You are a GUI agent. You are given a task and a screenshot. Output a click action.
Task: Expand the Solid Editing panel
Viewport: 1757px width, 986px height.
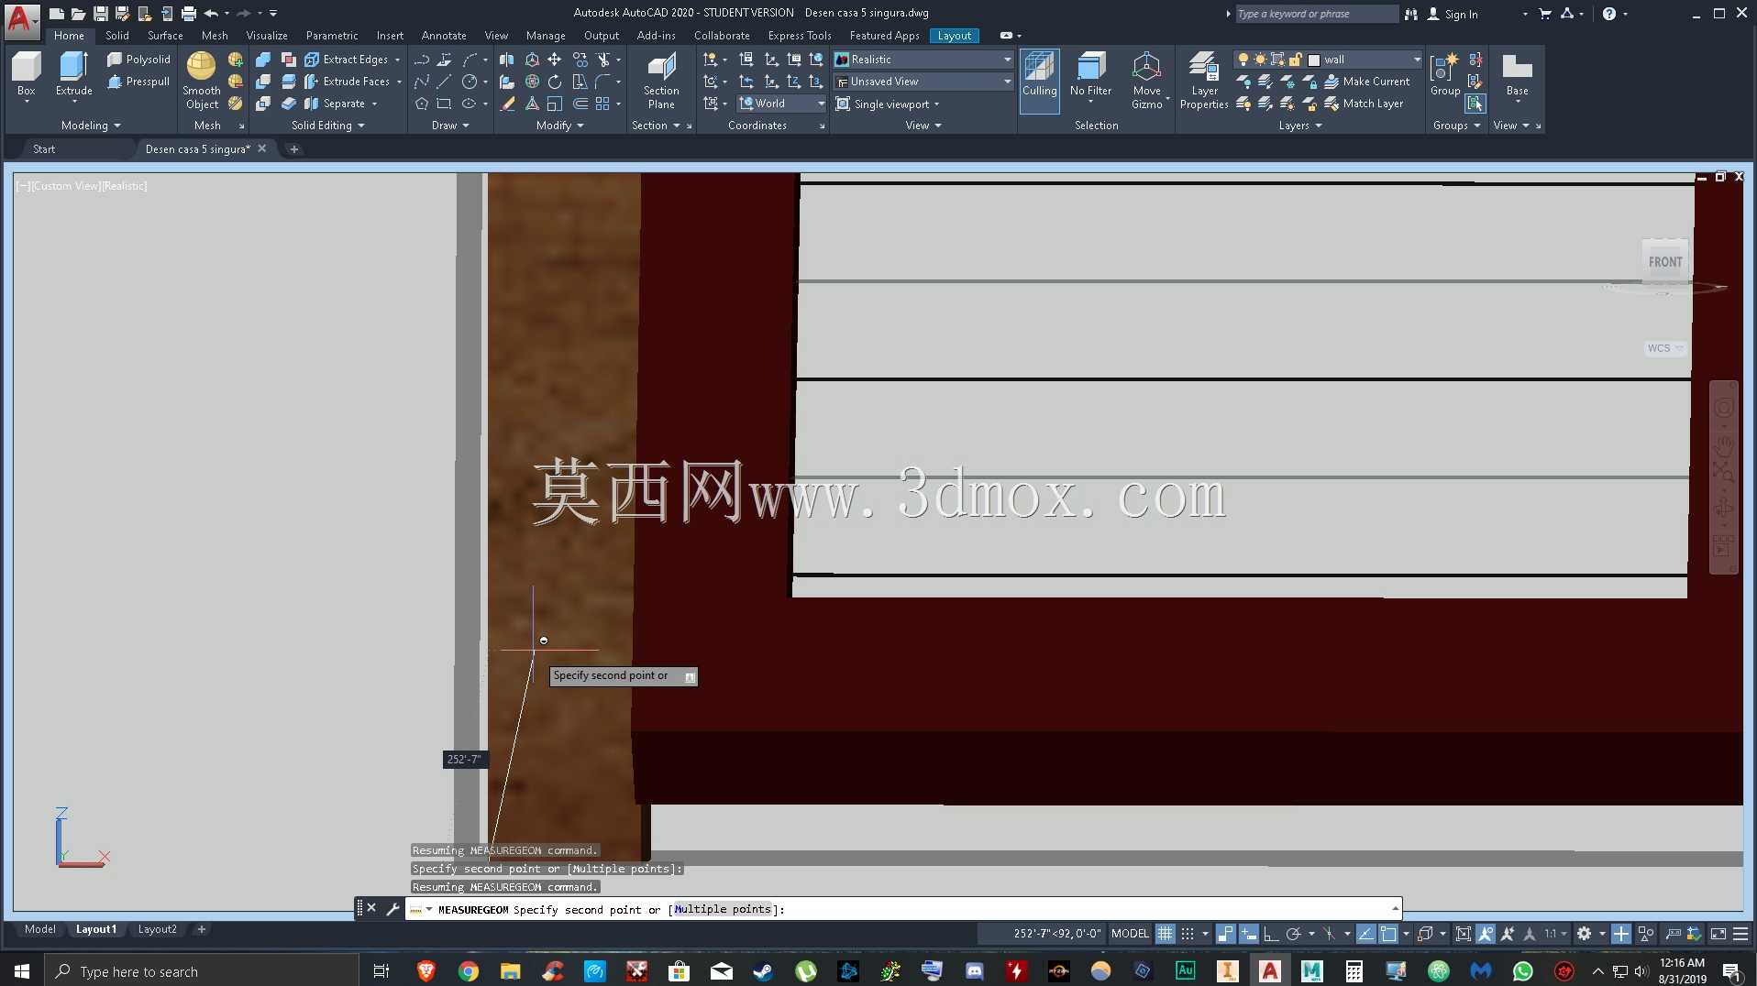tap(327, 126)
